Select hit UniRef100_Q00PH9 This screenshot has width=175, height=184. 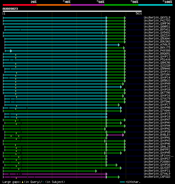tap(157, 84)
